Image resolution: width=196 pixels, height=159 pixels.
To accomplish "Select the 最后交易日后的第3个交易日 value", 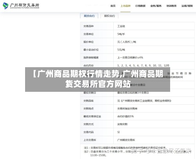I will [x=133, y=93].
